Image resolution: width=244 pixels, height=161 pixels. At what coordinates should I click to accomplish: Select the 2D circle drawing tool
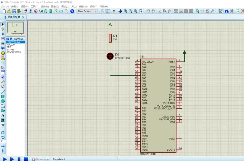pos(3,101)
